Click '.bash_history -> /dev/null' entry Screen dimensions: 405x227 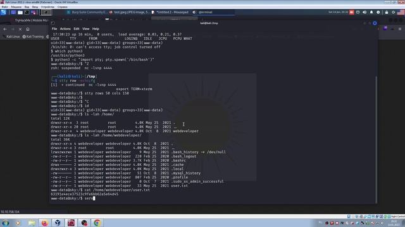[x=198, y=152]
